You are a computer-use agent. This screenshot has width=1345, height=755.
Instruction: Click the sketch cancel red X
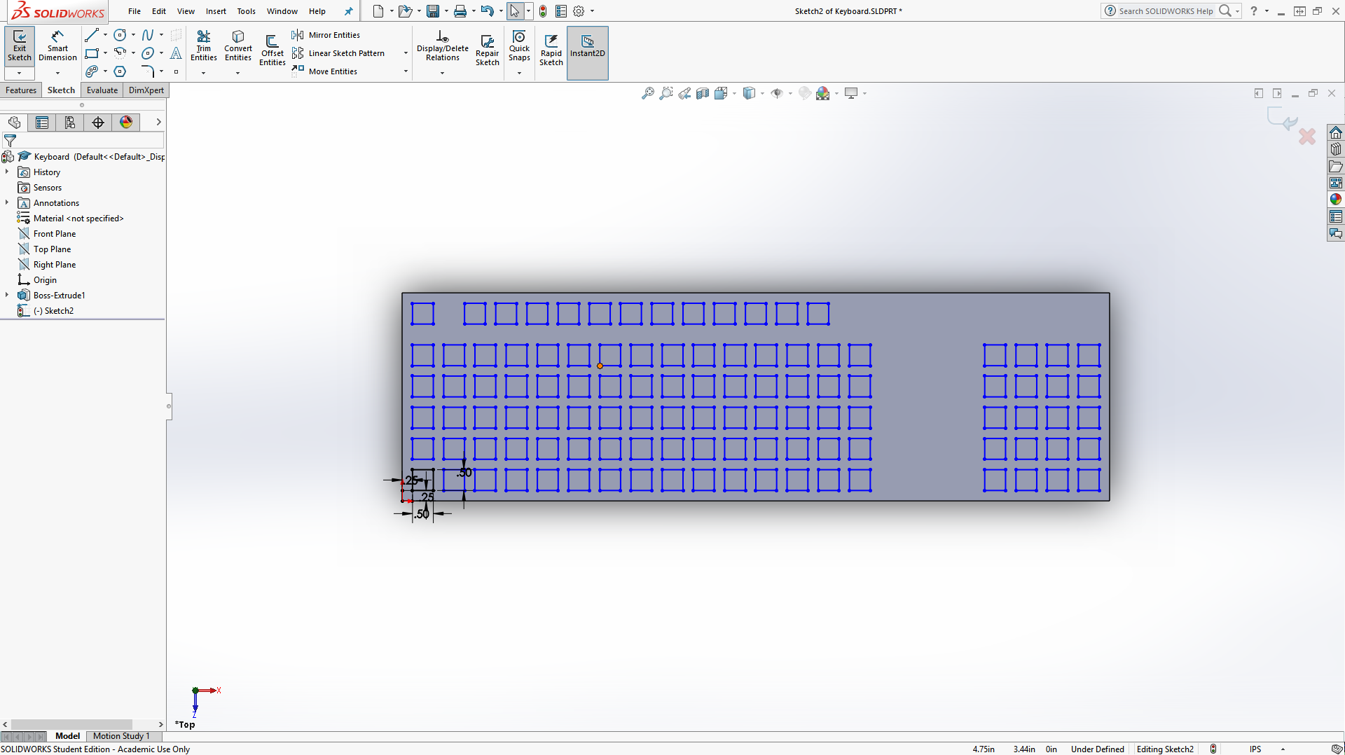1306,137
